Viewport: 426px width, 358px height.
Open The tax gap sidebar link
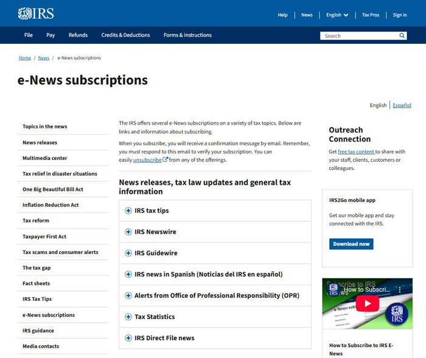pos(37,268)
